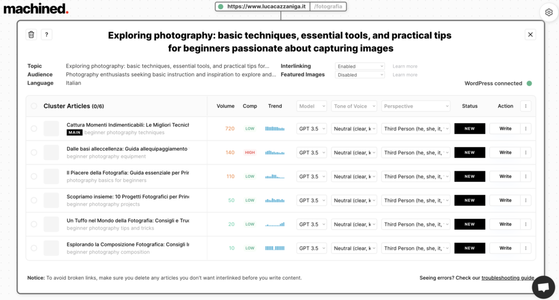Click Write for Cattura Momenti article

click(x=505, y=129)
